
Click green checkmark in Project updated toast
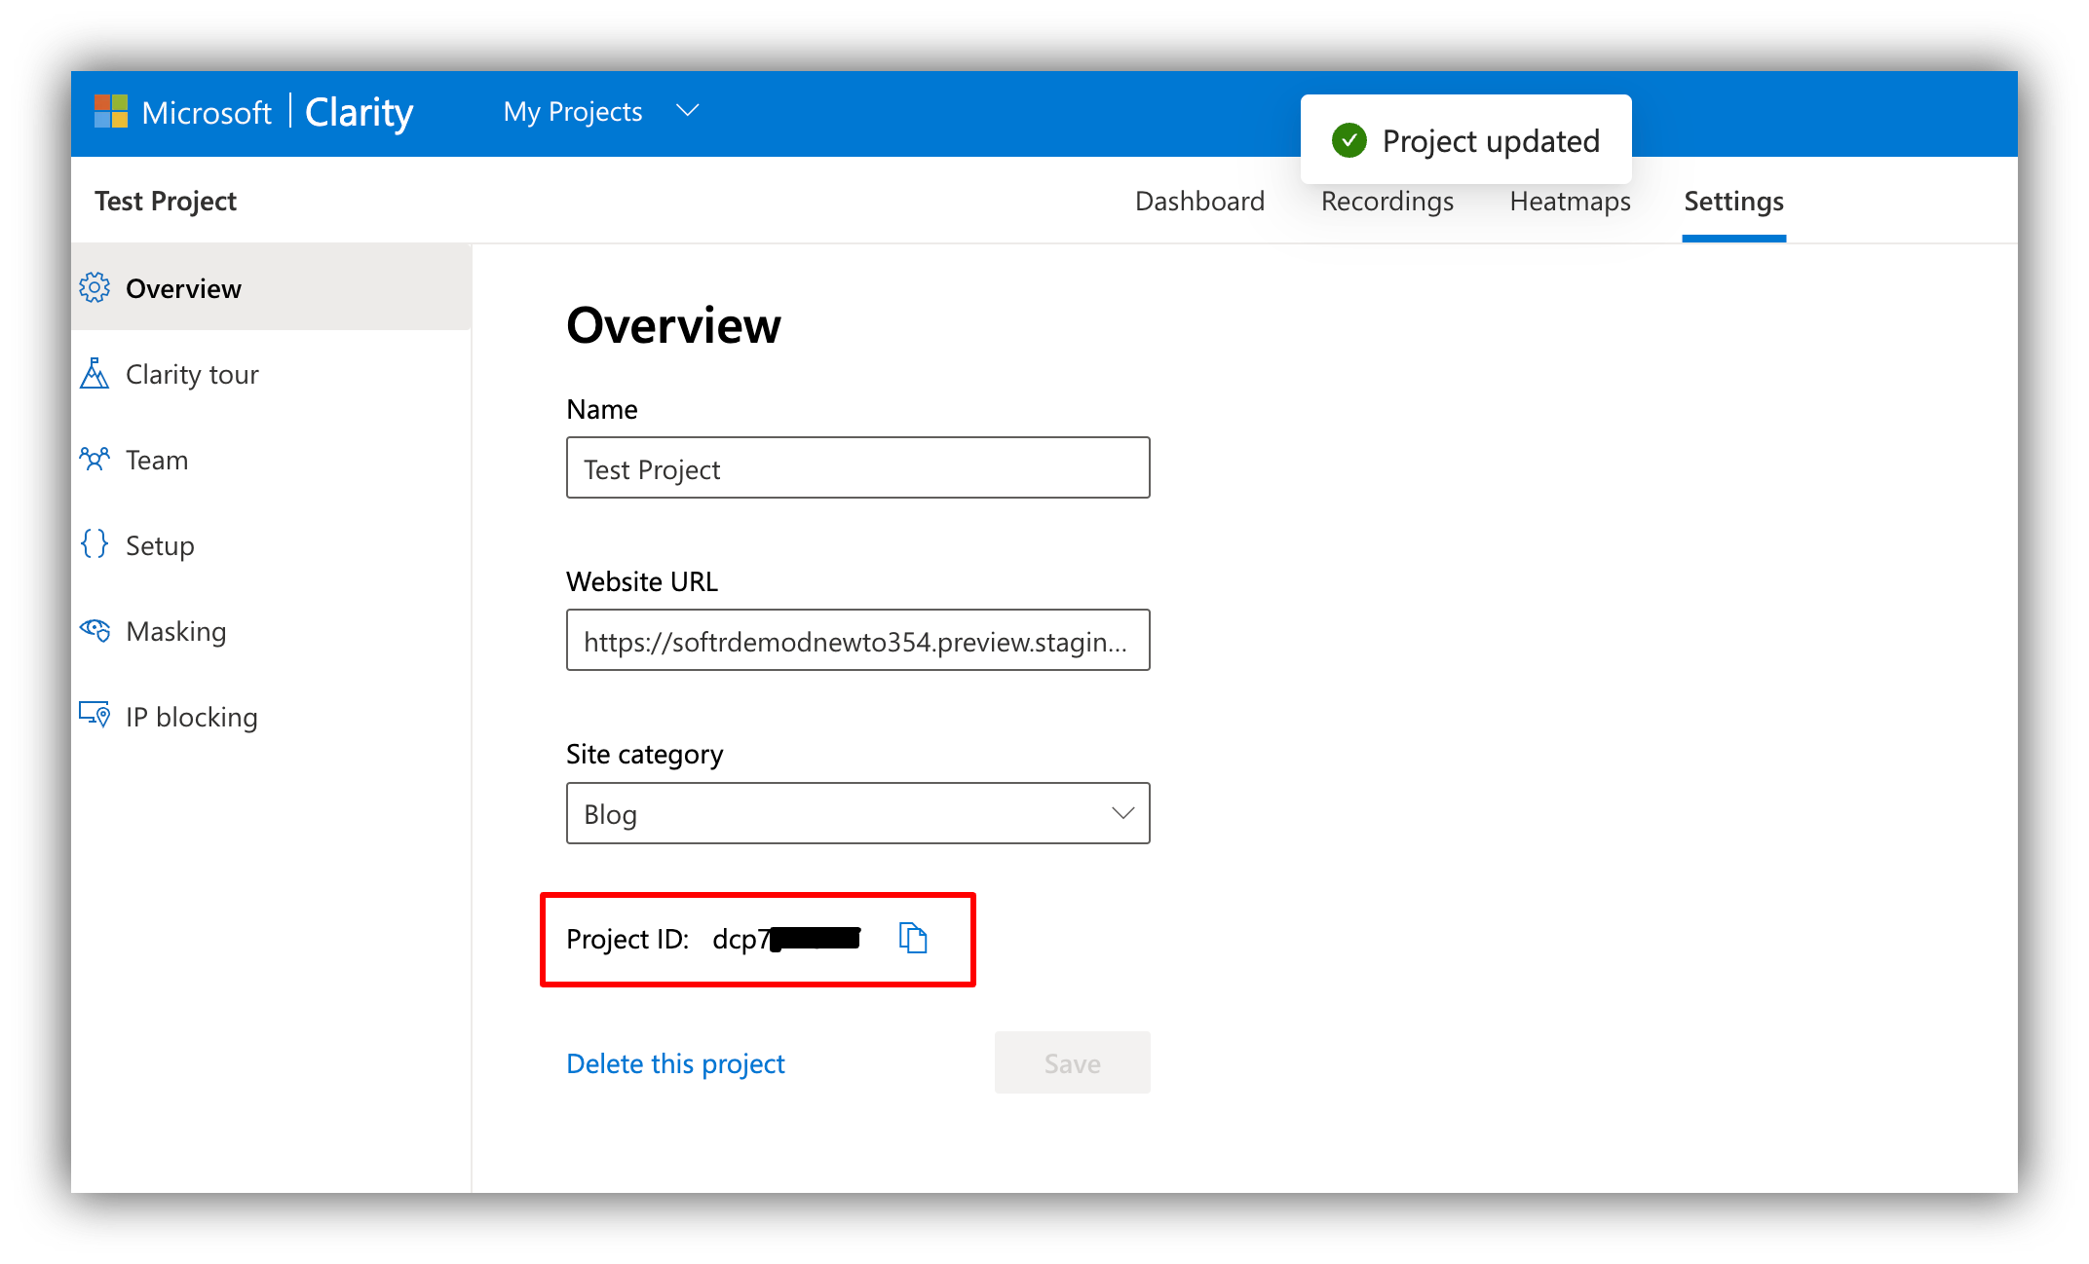pos(1349,141)
